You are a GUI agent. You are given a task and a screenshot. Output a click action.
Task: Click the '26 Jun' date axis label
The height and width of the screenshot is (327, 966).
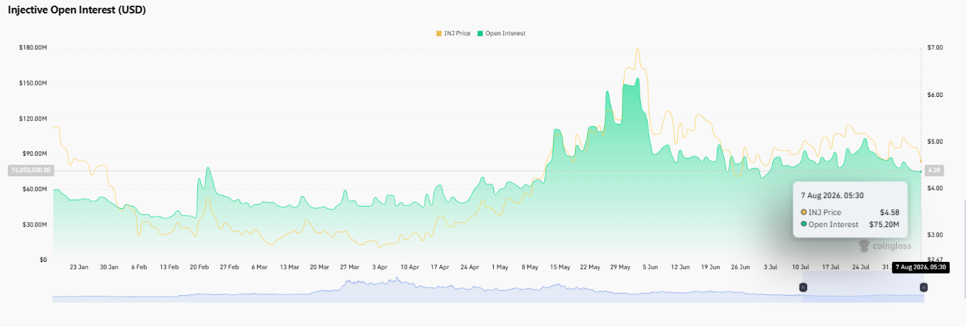pos(740,268)
